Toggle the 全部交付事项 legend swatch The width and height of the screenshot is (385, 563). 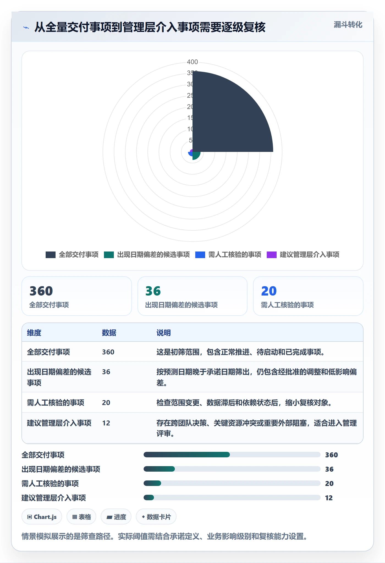pos(51,255)
